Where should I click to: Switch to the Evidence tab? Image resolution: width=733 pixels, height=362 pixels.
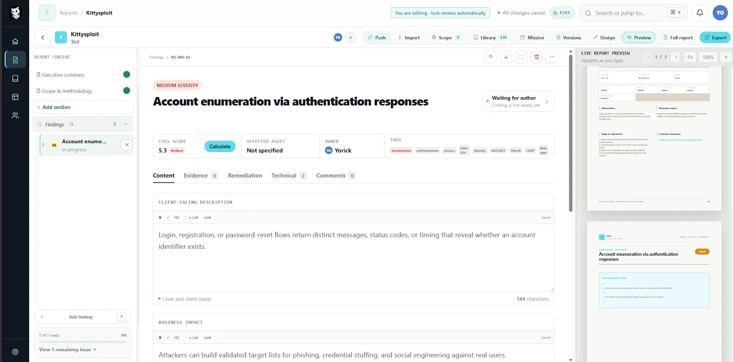pyautogui.click(x=201, y=176)
